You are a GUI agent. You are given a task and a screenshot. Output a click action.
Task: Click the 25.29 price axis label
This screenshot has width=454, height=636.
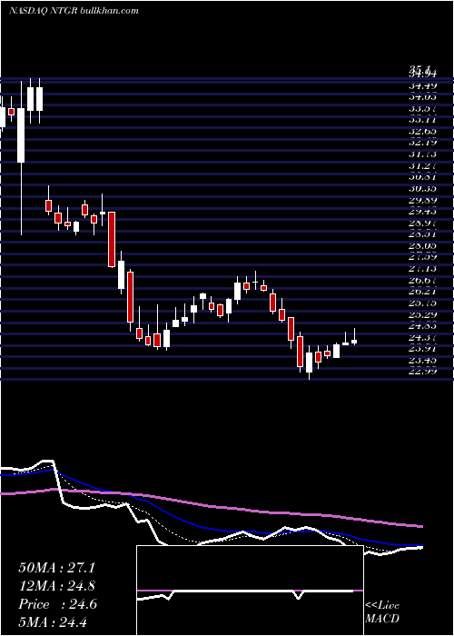pyautogui.click(x=422, y=314)
